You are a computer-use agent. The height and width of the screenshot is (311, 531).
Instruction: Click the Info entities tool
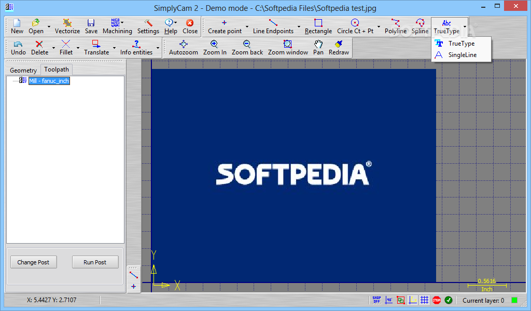[x=136, y=48]
